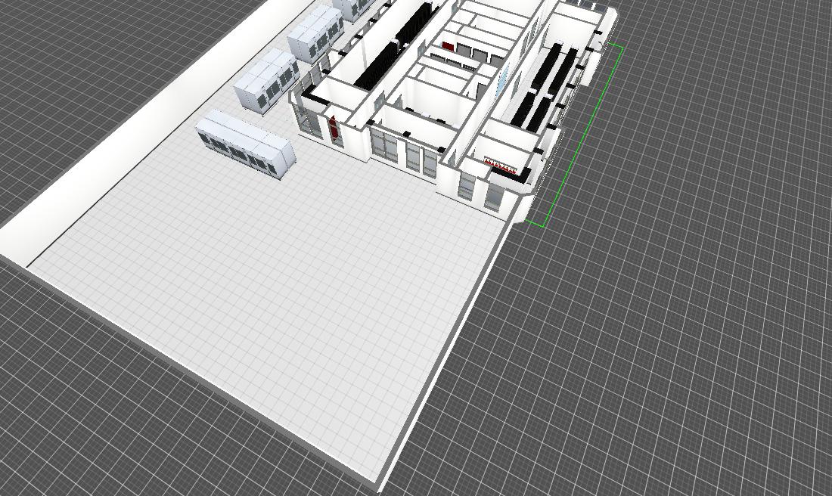832x496 pixels.
Task: Click the blue glass panel in the inner corridor
Action: point(501,82)
